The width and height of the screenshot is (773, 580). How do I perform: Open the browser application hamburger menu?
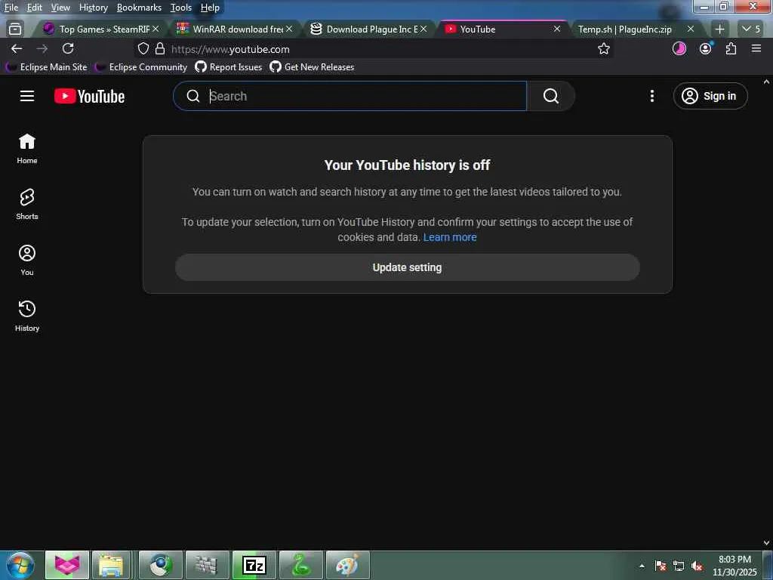[756, 48]
